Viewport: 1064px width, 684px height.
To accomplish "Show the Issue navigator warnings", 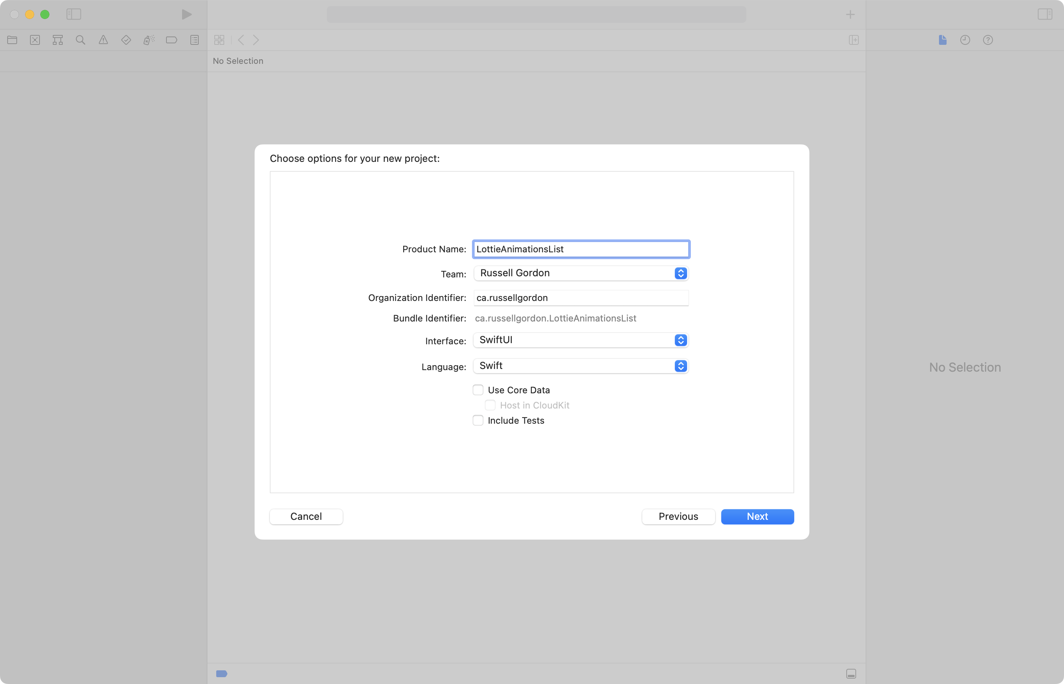I will (x=103, y=40).
